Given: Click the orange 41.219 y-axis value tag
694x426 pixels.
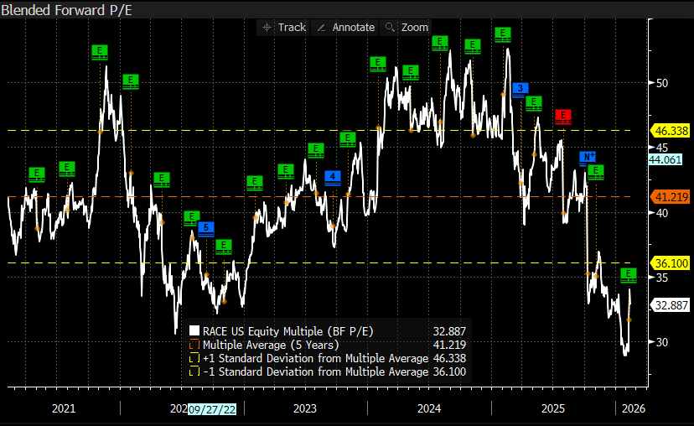Looking at the screenshot, I should 671,197.
